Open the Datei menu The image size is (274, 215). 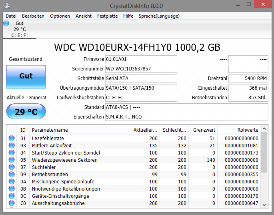(x=11, y=16)
